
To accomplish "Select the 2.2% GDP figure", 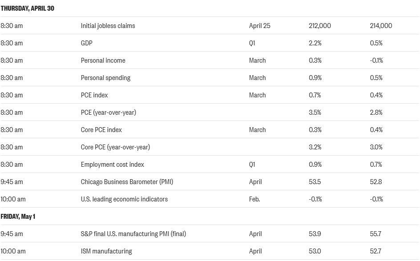I will [315, 43].
